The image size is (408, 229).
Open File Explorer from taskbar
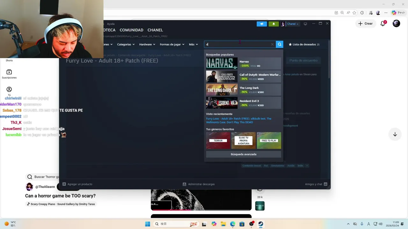[x=223, y=224]
